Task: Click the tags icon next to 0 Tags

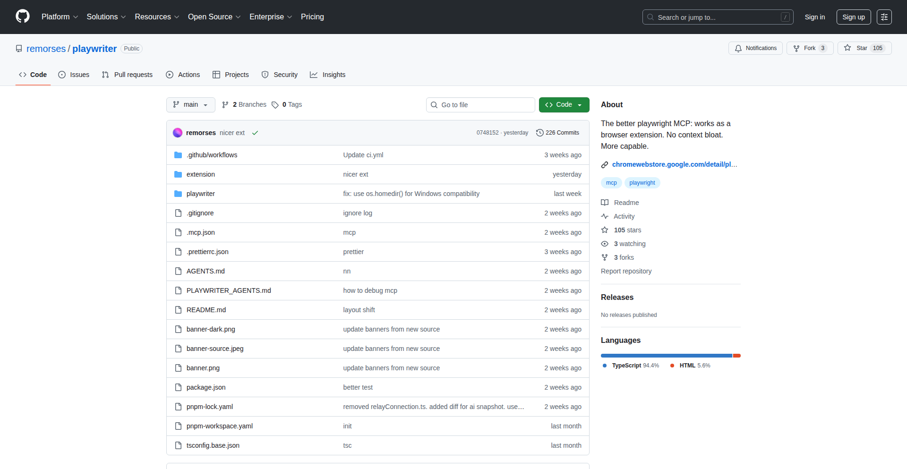Action: click(275, 105)
